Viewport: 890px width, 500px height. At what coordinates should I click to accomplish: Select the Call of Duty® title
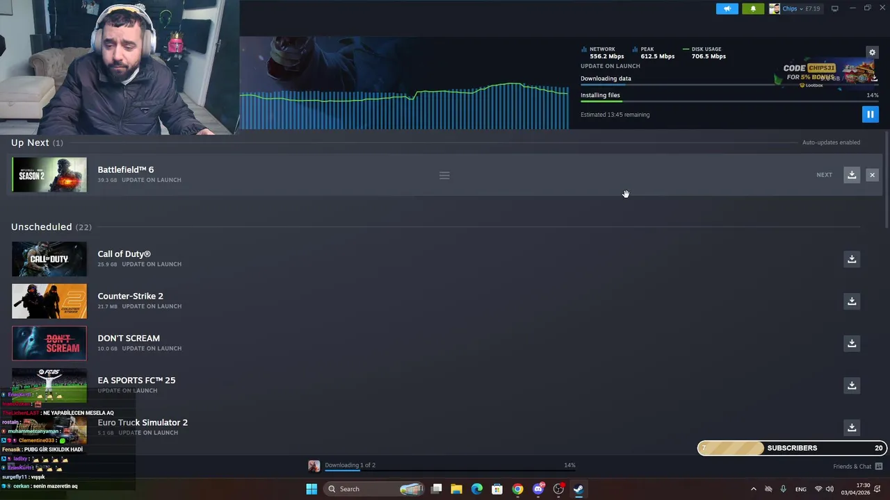coord(124,254)
